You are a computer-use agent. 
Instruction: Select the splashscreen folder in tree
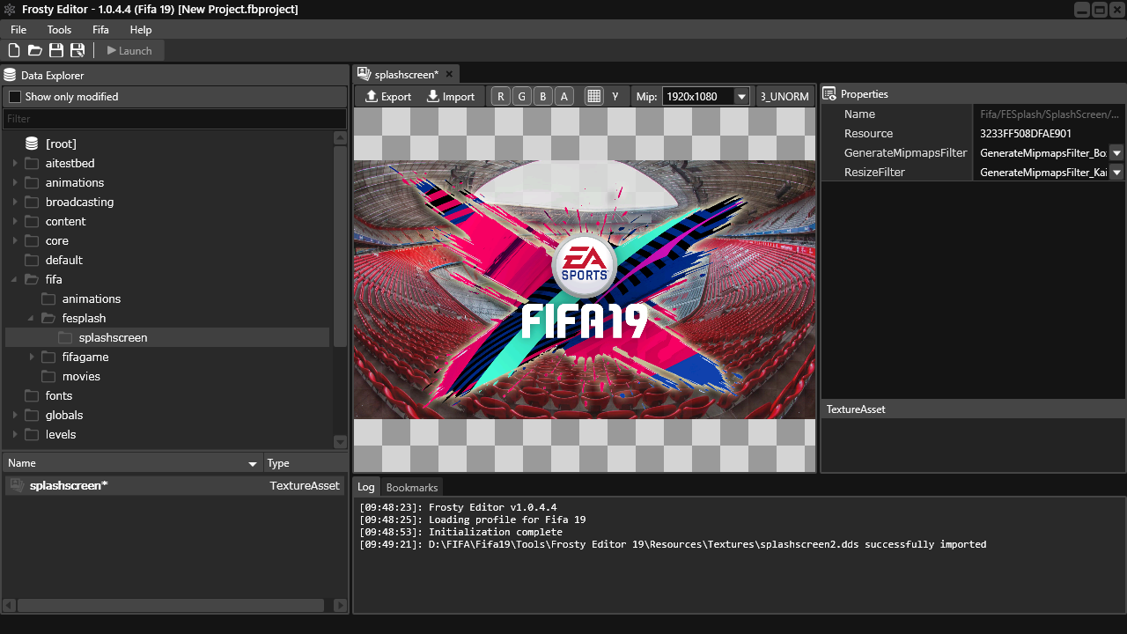pyautogui.click(x=113, y=337)
